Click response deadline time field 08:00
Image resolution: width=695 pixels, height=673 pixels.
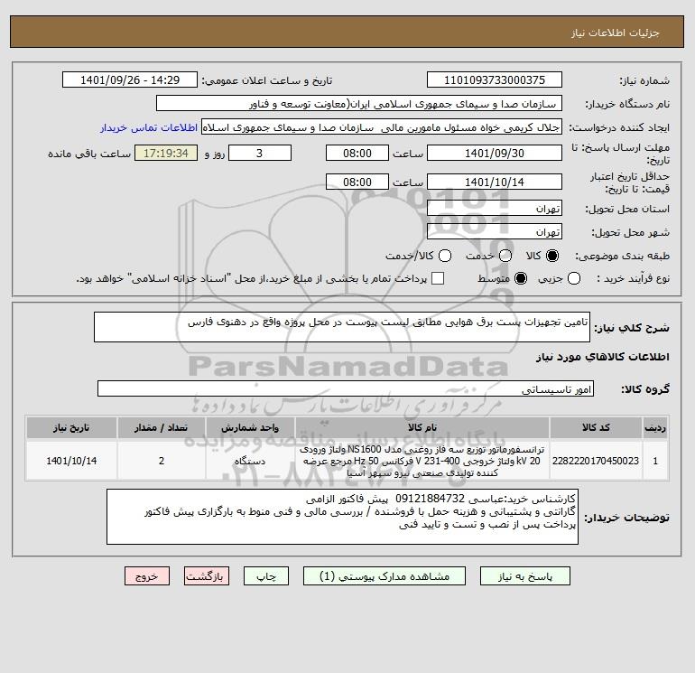pos(357,153)
